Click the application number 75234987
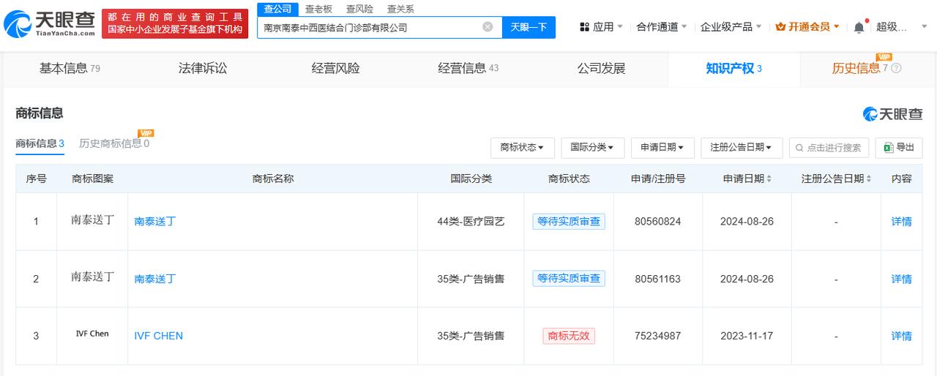 [x=658, y=336]
